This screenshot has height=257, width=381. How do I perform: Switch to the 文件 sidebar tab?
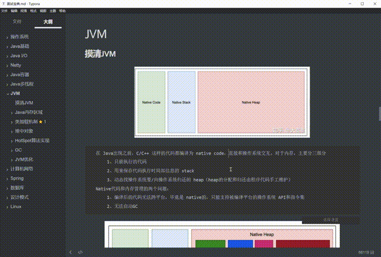17,21
